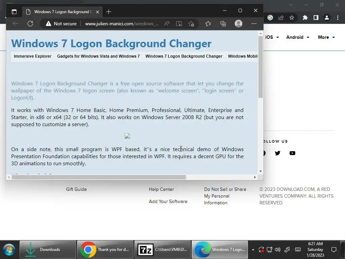345x259 pixels.
Task: Expand the iOS dropdown in Chrome page
Action: click(272, 37)
